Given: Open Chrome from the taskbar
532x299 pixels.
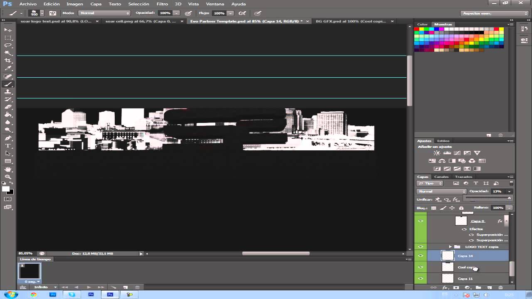Looking at the screenshot, I should pos(34,294).
